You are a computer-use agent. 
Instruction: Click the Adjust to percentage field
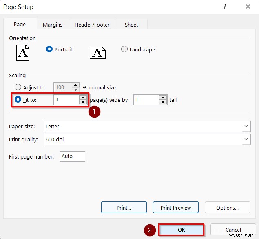(63, 87)
